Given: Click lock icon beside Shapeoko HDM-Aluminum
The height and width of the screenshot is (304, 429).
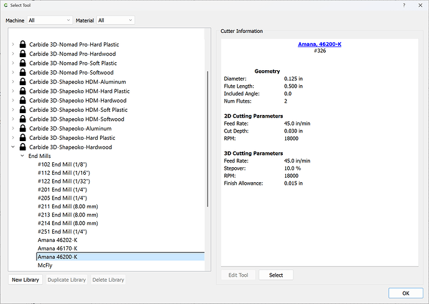Looking at the screenshot, I should pos(23,81).
